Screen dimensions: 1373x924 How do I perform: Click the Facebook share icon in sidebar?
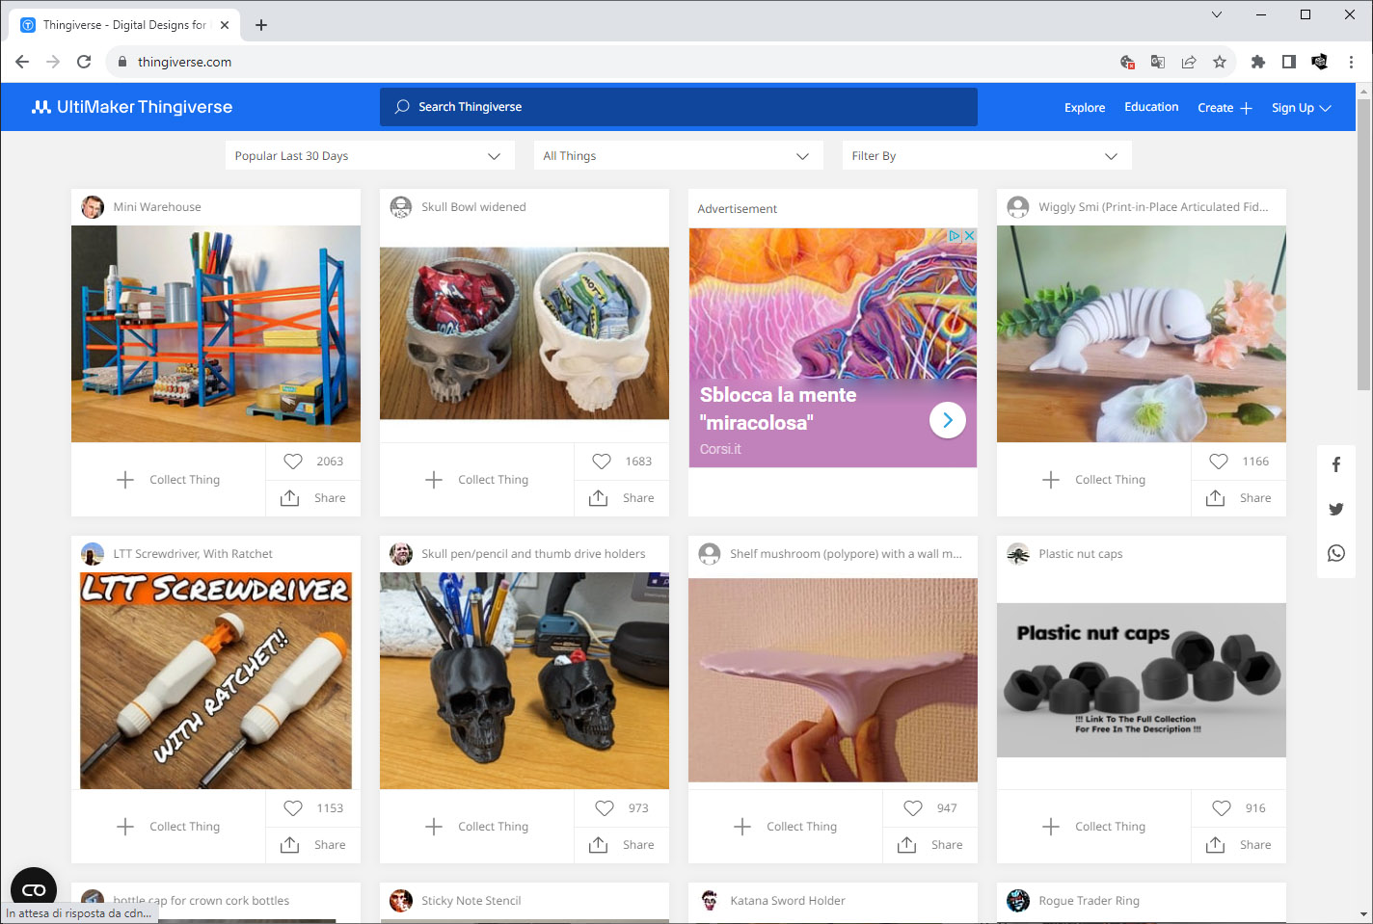1335,465
